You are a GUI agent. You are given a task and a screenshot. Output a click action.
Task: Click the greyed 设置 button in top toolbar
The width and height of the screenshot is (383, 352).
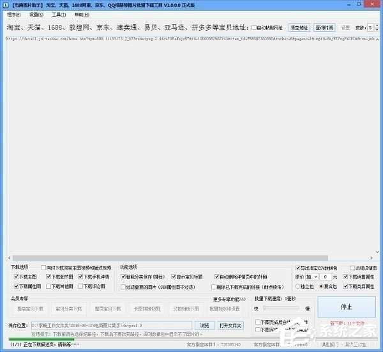coord(345,27)
